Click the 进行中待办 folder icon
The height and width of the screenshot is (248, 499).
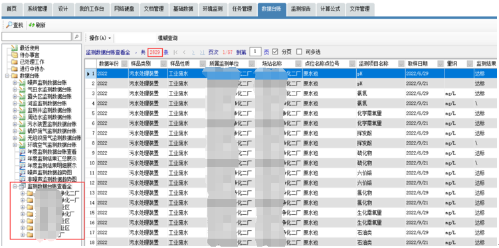pyautogui.click(x=15, y=68)
